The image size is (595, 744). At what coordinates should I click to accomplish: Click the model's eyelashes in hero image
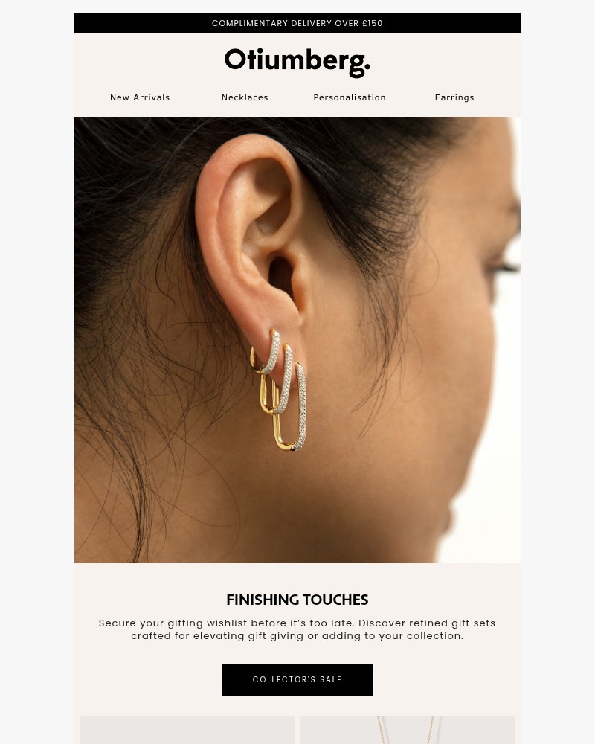[x=504, y=269]
